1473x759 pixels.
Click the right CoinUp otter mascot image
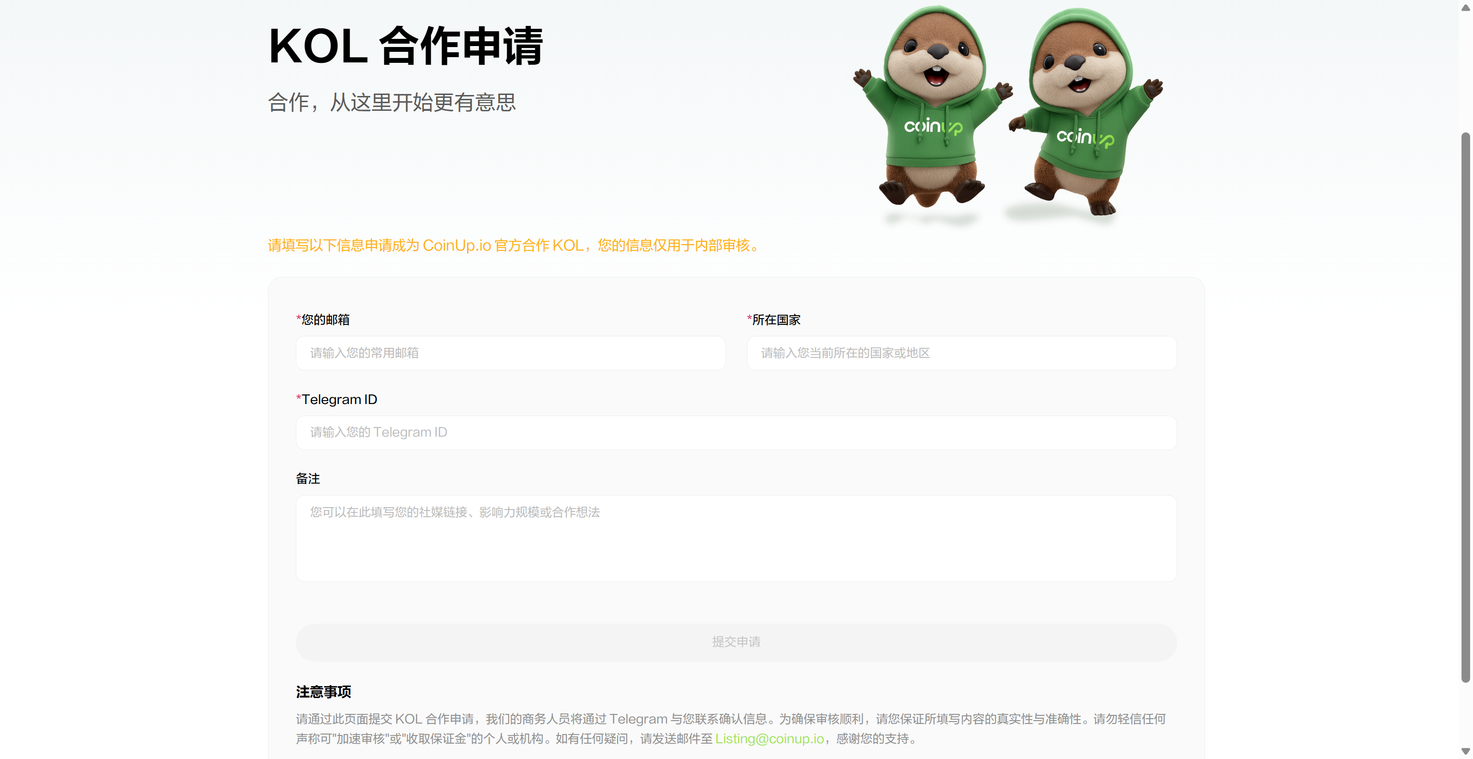point(1087,111)
